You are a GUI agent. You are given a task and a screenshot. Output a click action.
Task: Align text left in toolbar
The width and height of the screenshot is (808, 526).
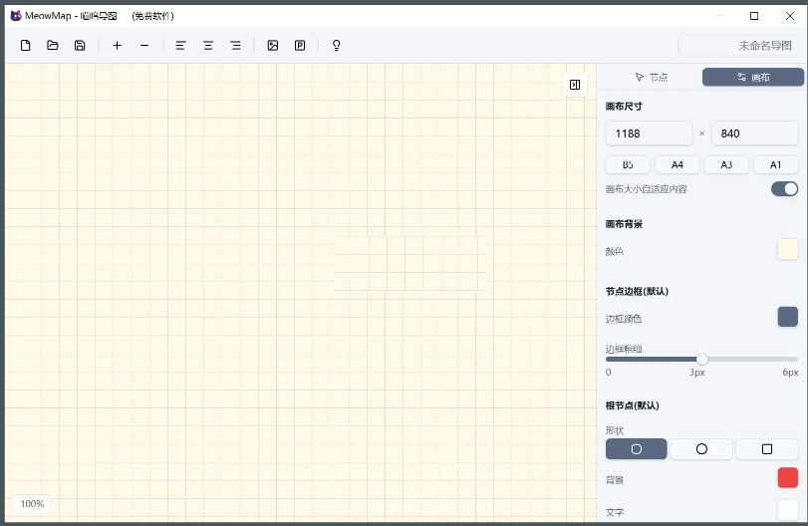coord(181,46)
